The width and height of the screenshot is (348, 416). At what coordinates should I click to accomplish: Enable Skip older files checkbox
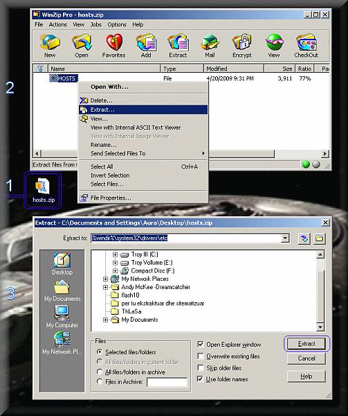(x=201, y=367)
